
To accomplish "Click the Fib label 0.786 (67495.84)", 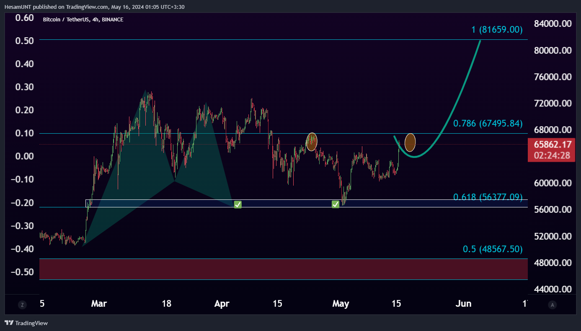I will pyautogui.click(x=488, y=123).
